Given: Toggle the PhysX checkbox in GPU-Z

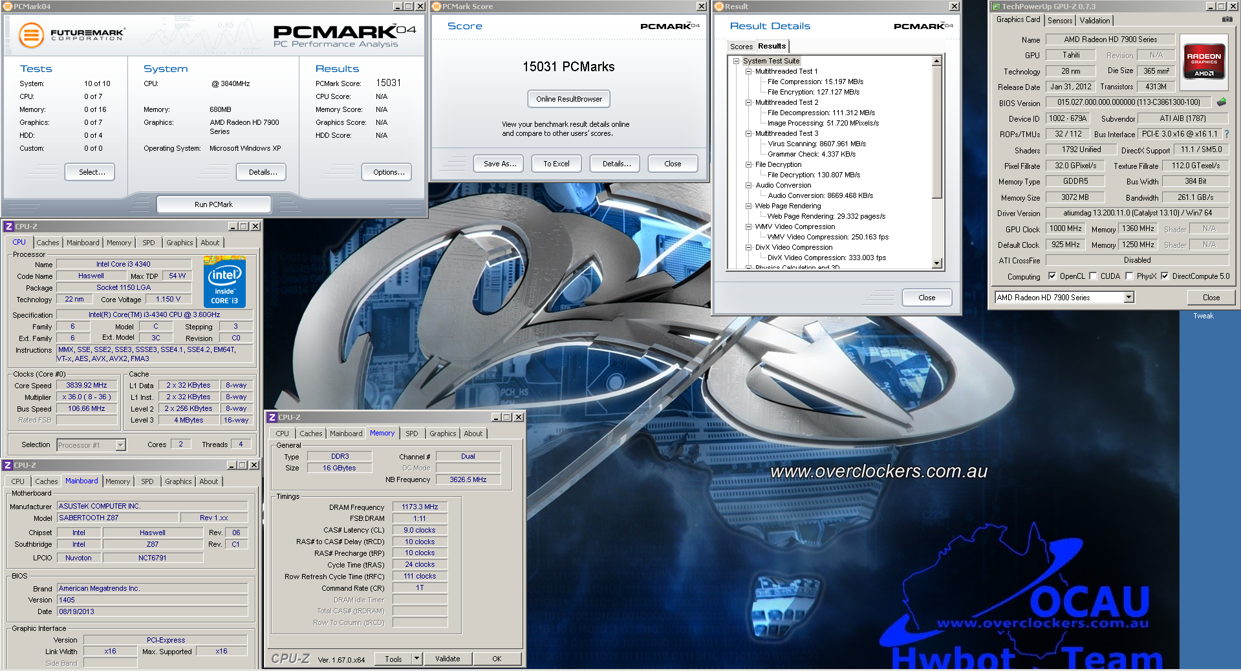Looking at the screenshot, I should [x=1129, y=276].
